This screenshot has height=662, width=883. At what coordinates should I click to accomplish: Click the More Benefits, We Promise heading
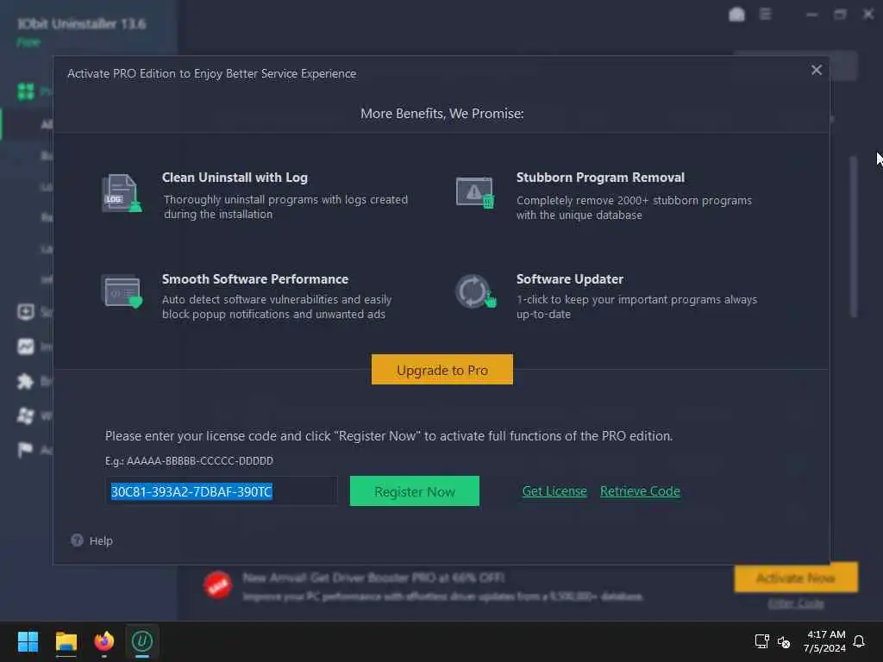[442, 113]
